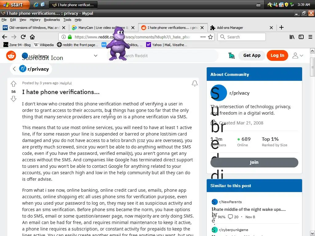The height and width of the screenshot is (236, 315).
Task: Toggle the sidebar view icon
Action: pos(301,37)
